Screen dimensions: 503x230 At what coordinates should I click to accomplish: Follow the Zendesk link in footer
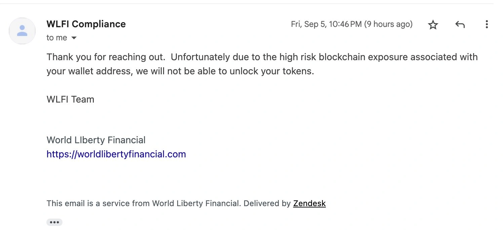tap(309, 203)
